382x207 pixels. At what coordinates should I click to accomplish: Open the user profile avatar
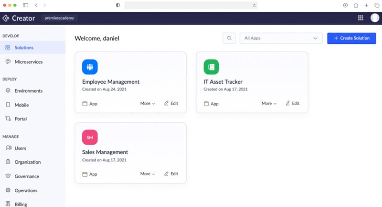coord(375,18)
